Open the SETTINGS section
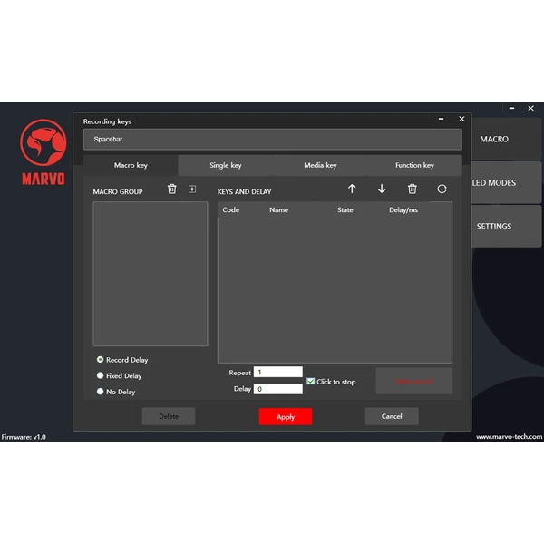The width and height of the screenshot is (544, 544). click(x=506, y=227)
